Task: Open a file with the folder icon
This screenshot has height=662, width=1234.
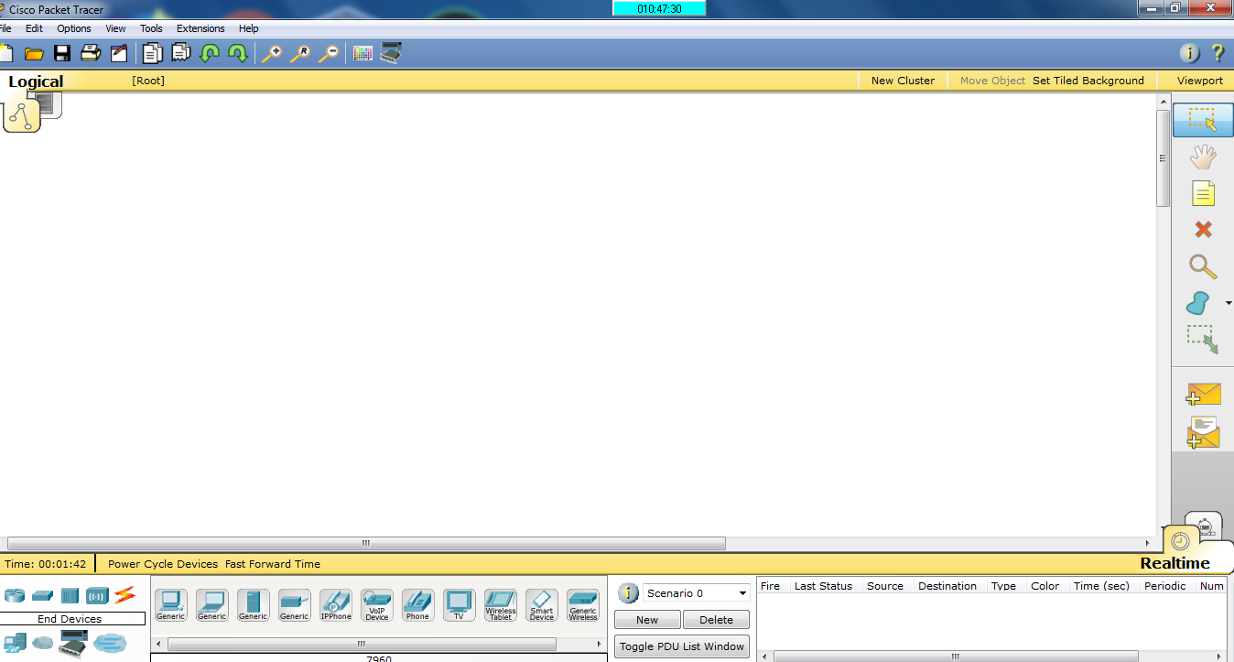Action: (x=34, y=53)
